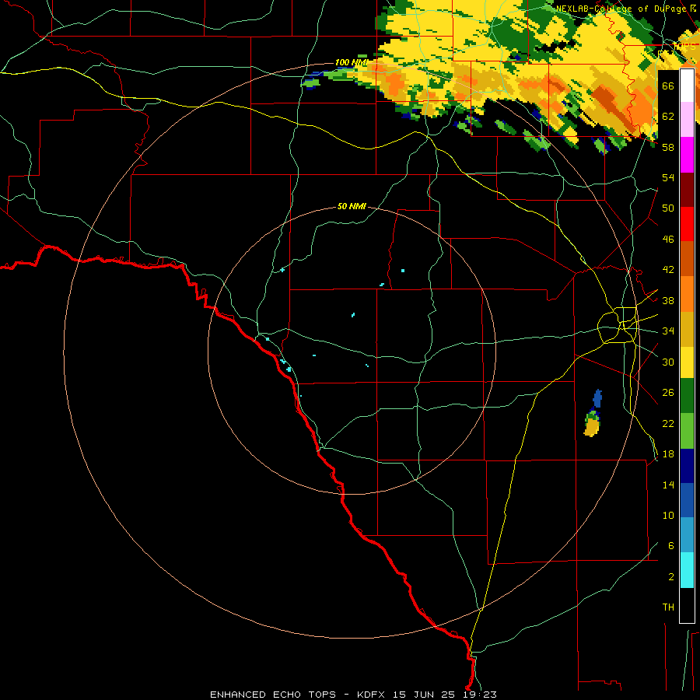Click the legend value "10"

point(668,515)
